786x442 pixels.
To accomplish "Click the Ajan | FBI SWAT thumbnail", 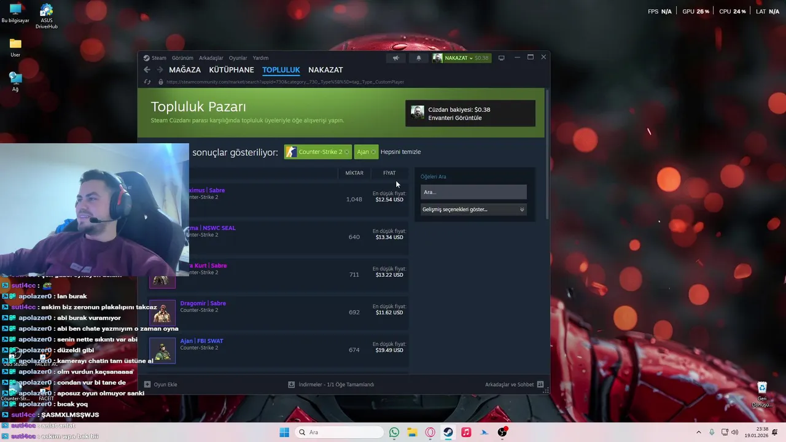I will tap(163, 350).
